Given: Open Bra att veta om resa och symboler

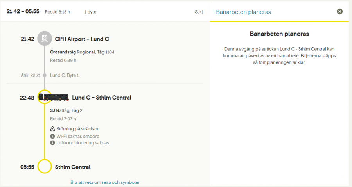Looking at the screenshot, I should (105, 182).
